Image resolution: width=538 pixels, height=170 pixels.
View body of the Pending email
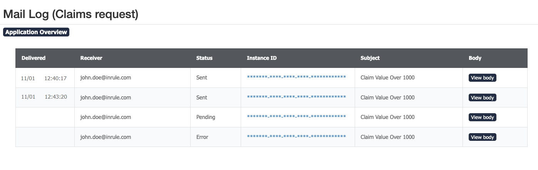[482, 117]
